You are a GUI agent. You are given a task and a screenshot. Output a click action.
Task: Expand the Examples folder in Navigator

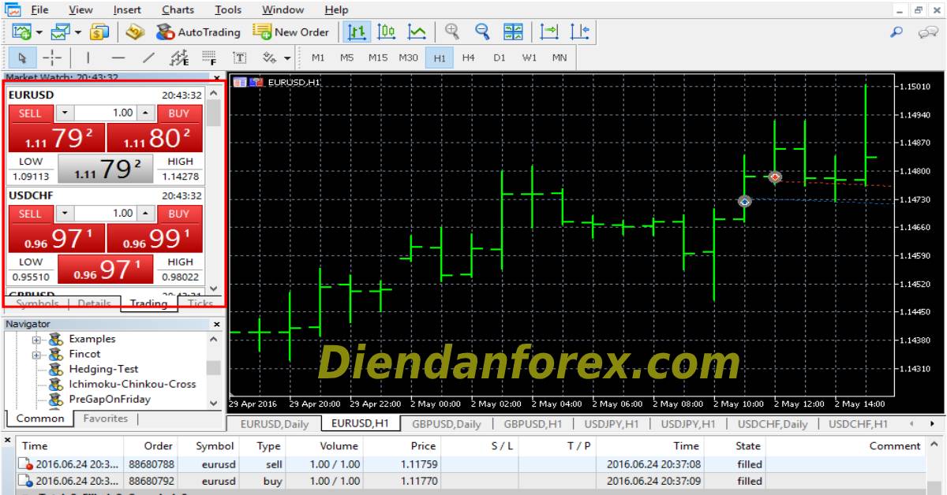coord(36,340)
